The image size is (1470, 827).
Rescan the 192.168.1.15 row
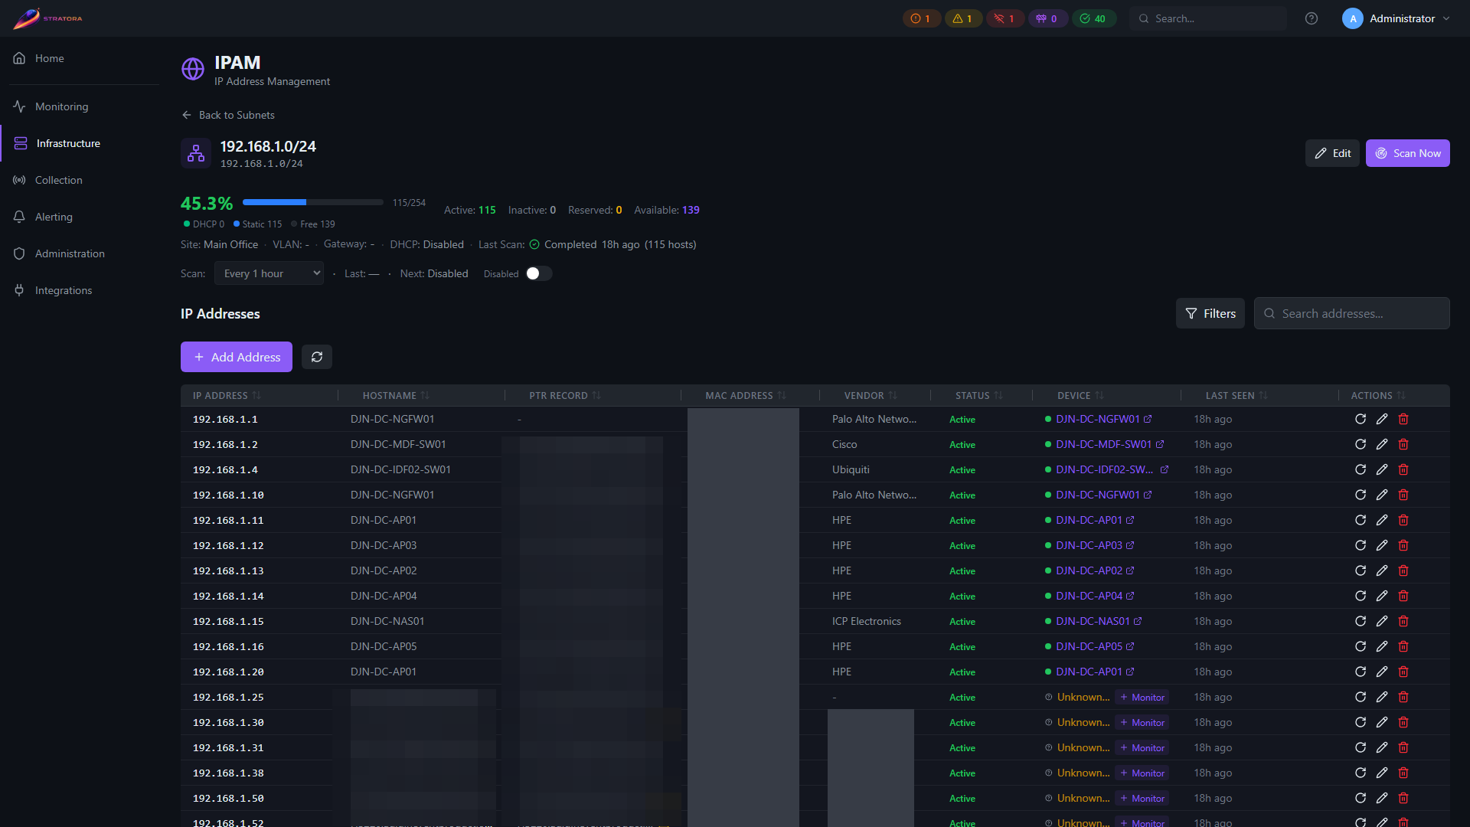(1361, 621)
